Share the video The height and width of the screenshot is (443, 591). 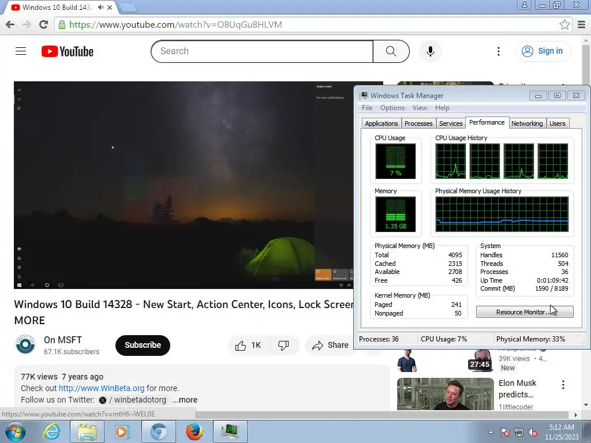click(x=330, y=346)
